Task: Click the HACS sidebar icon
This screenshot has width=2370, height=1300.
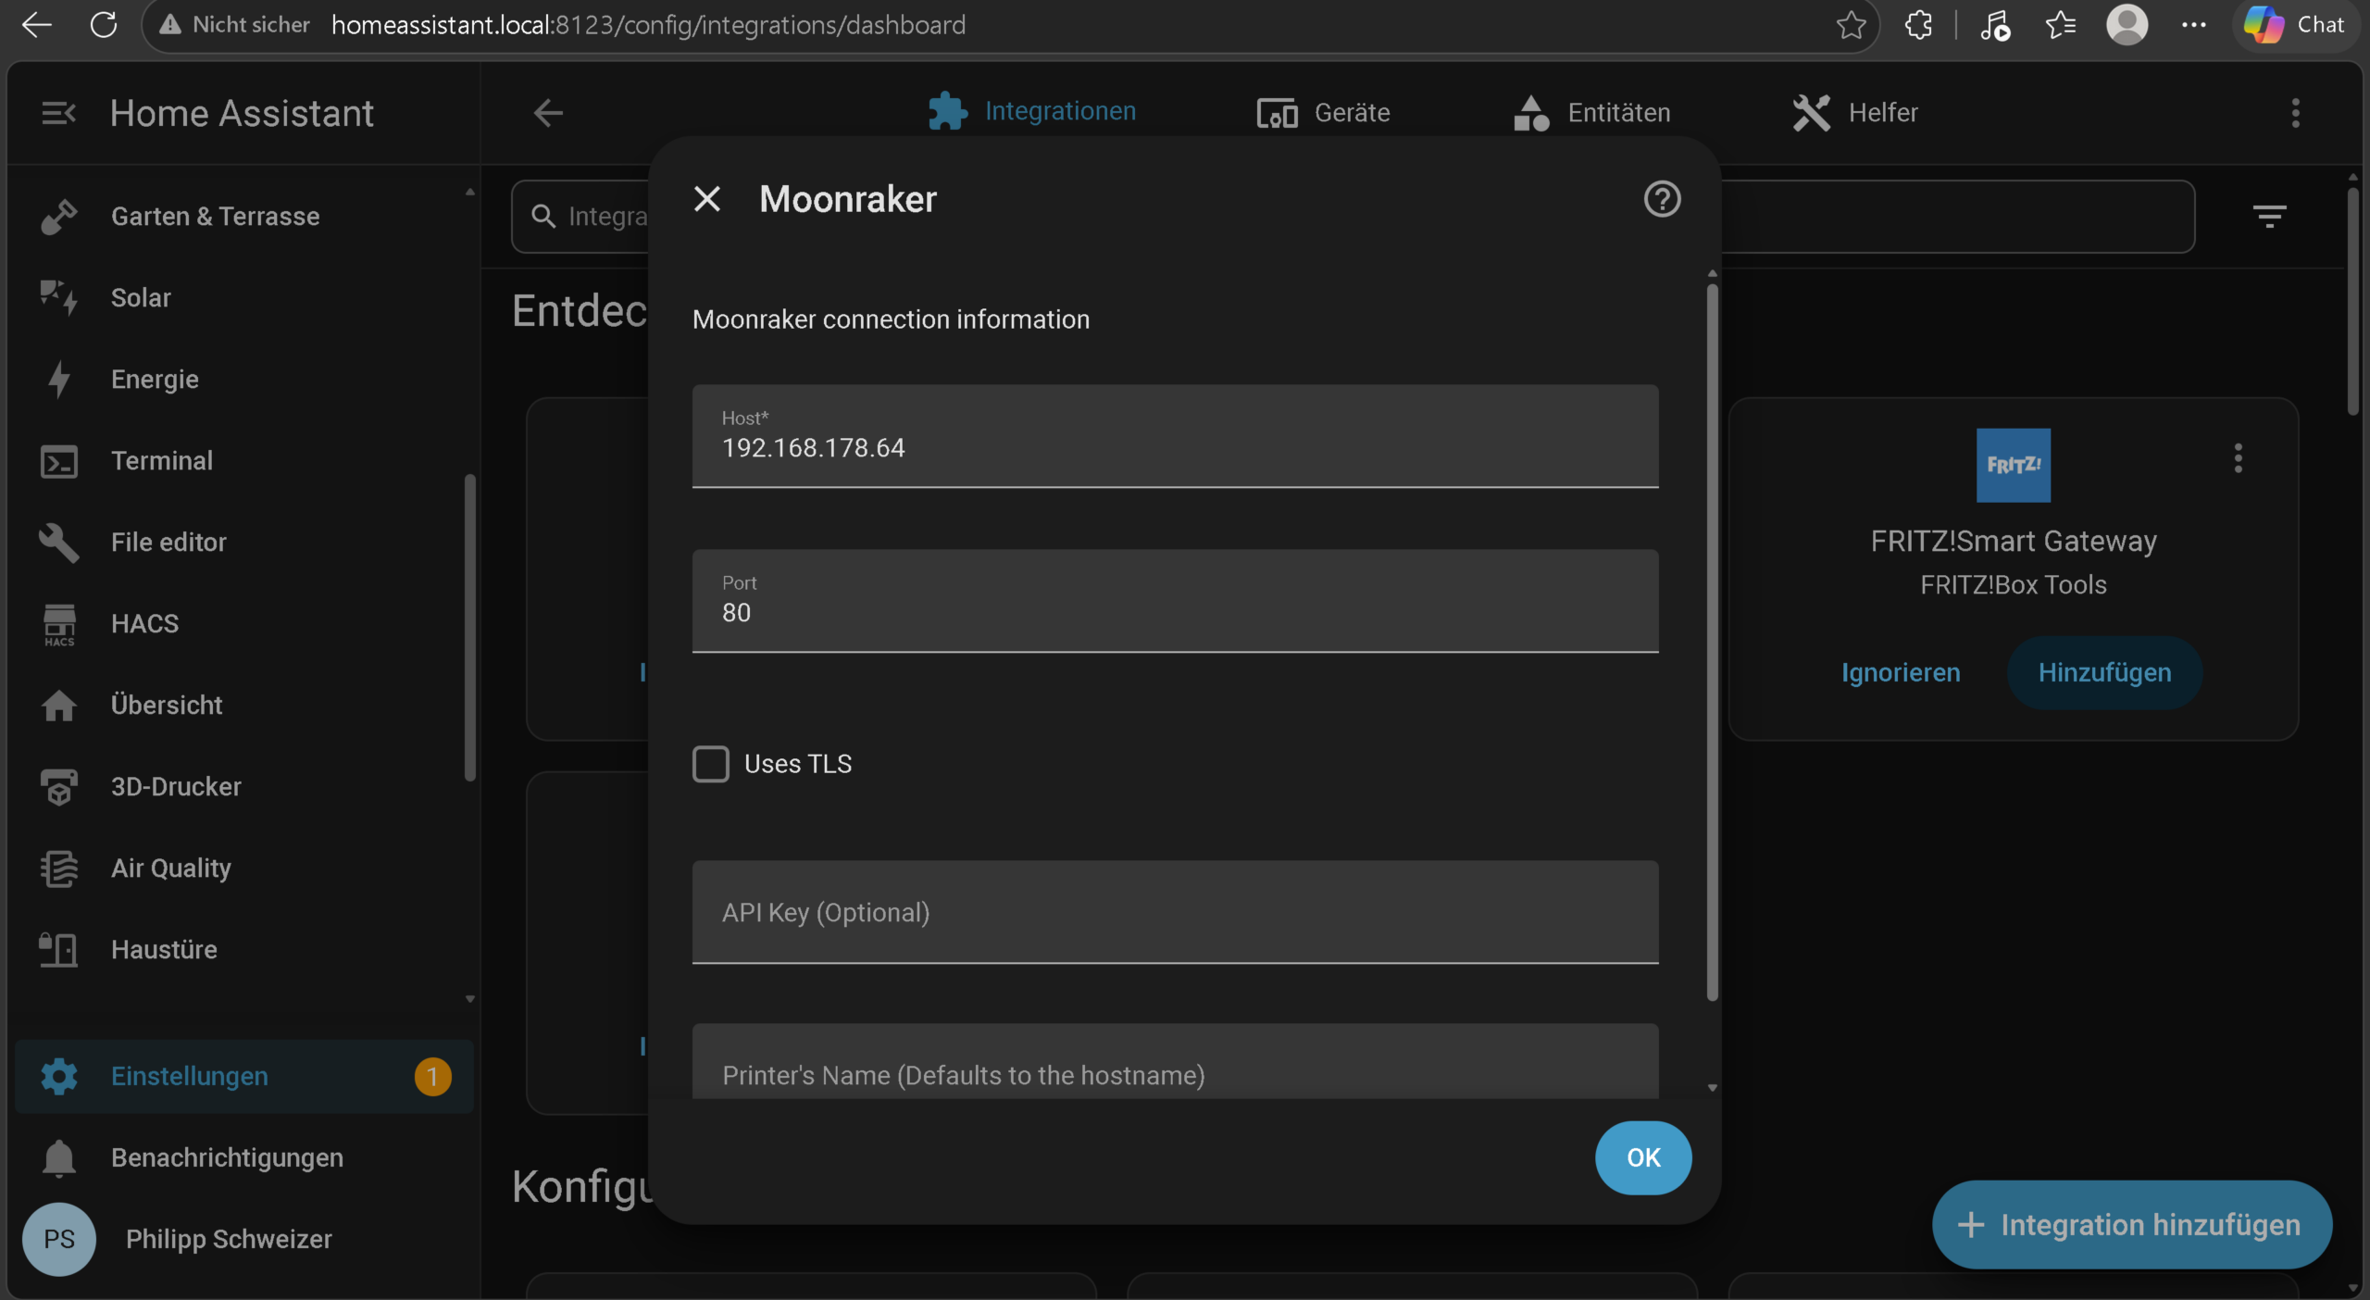Action: point(58,624)
